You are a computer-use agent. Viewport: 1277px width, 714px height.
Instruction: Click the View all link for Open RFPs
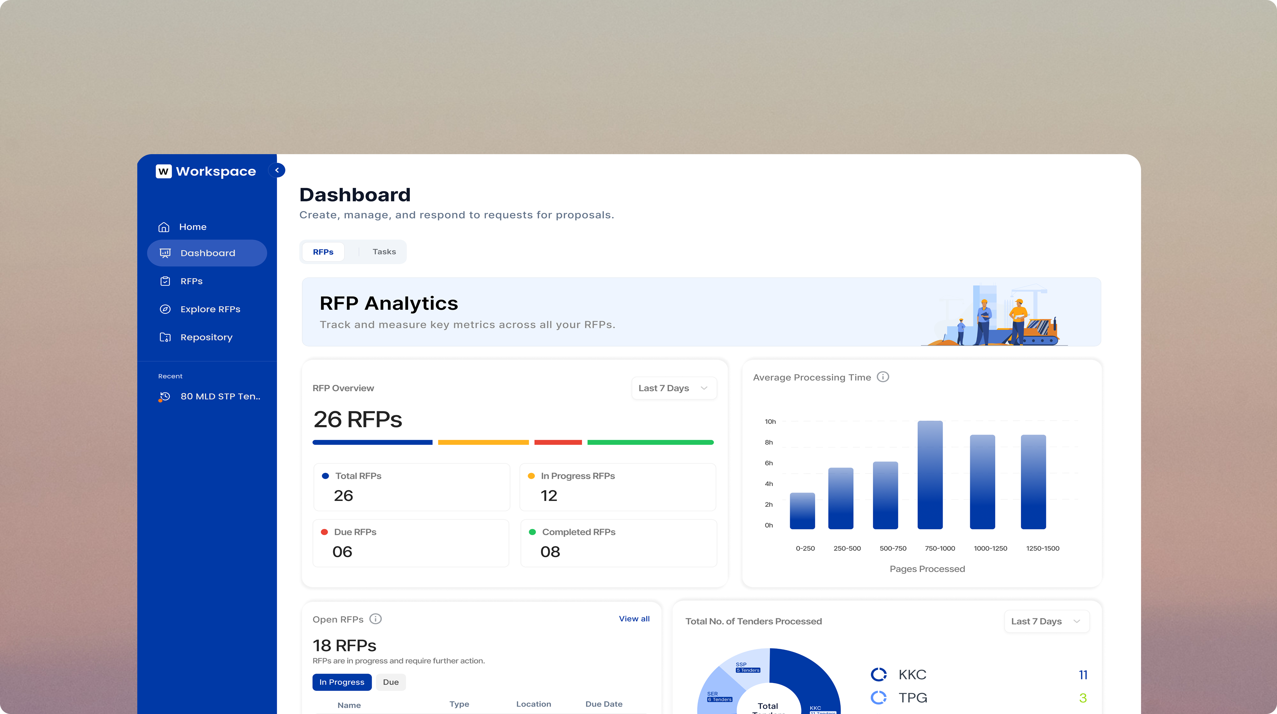point(634,618)
